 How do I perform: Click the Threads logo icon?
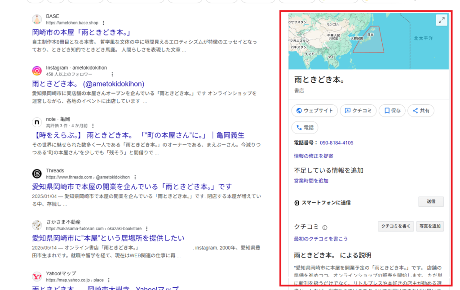pyautogui.click(x=37, y=174)
